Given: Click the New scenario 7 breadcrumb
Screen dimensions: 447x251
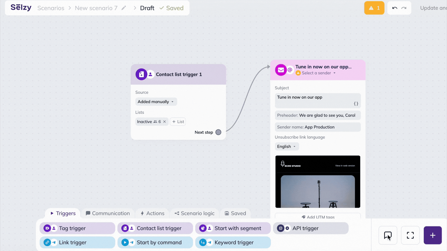Looking at the screenshot, I should [96, 8].
